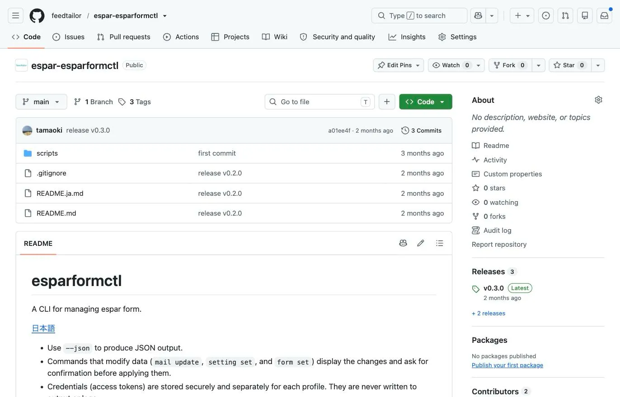This screenshot has height=397, width=620.
Task: Open the issues icon in header
Action: 546,16
